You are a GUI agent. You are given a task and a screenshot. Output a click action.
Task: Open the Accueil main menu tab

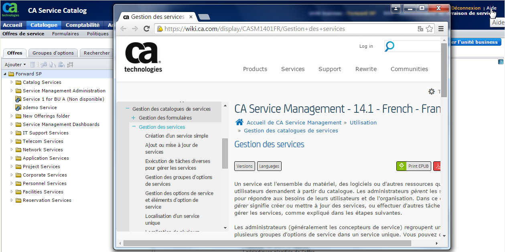(x=13, y=25)
